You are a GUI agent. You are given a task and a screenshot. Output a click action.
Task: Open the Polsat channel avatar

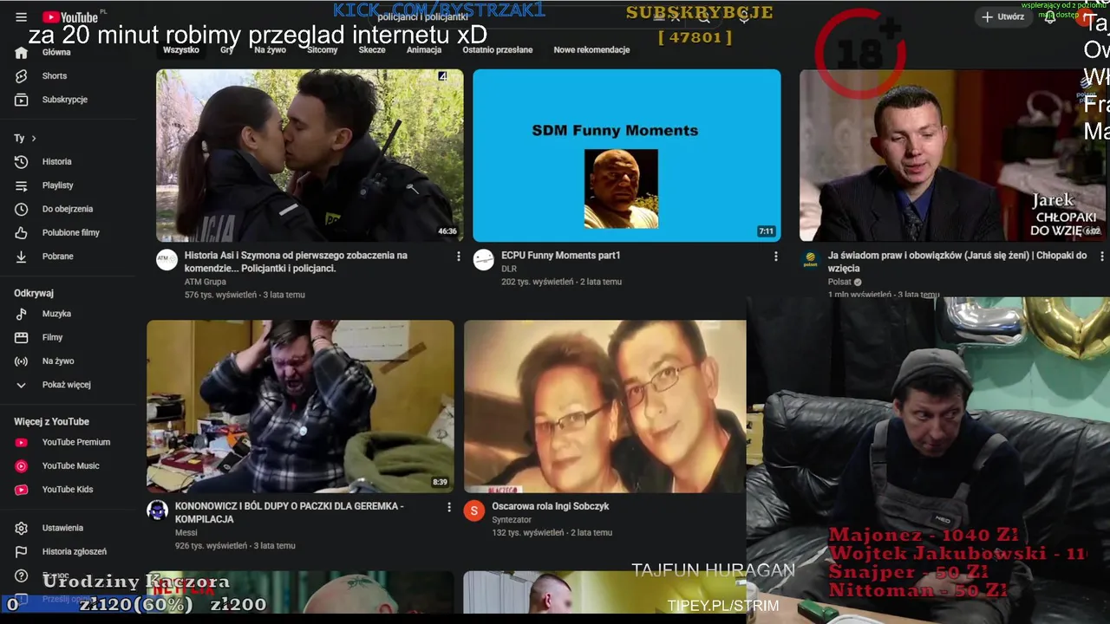tap(810, 259)
